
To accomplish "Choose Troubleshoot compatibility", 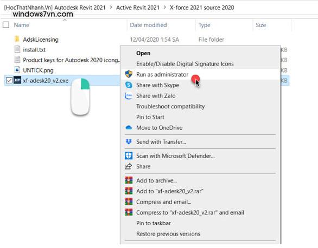I will (x=170, y=106).
